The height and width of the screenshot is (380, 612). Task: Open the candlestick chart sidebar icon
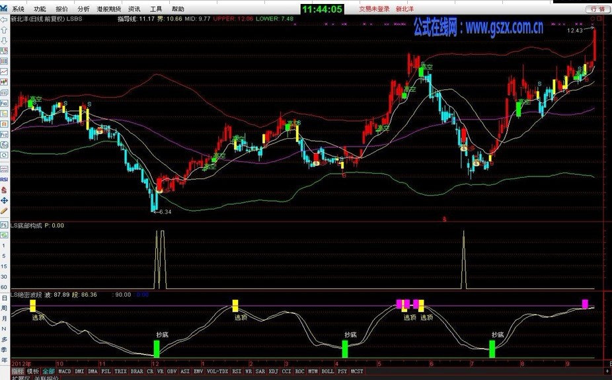(x=4, y=82)
